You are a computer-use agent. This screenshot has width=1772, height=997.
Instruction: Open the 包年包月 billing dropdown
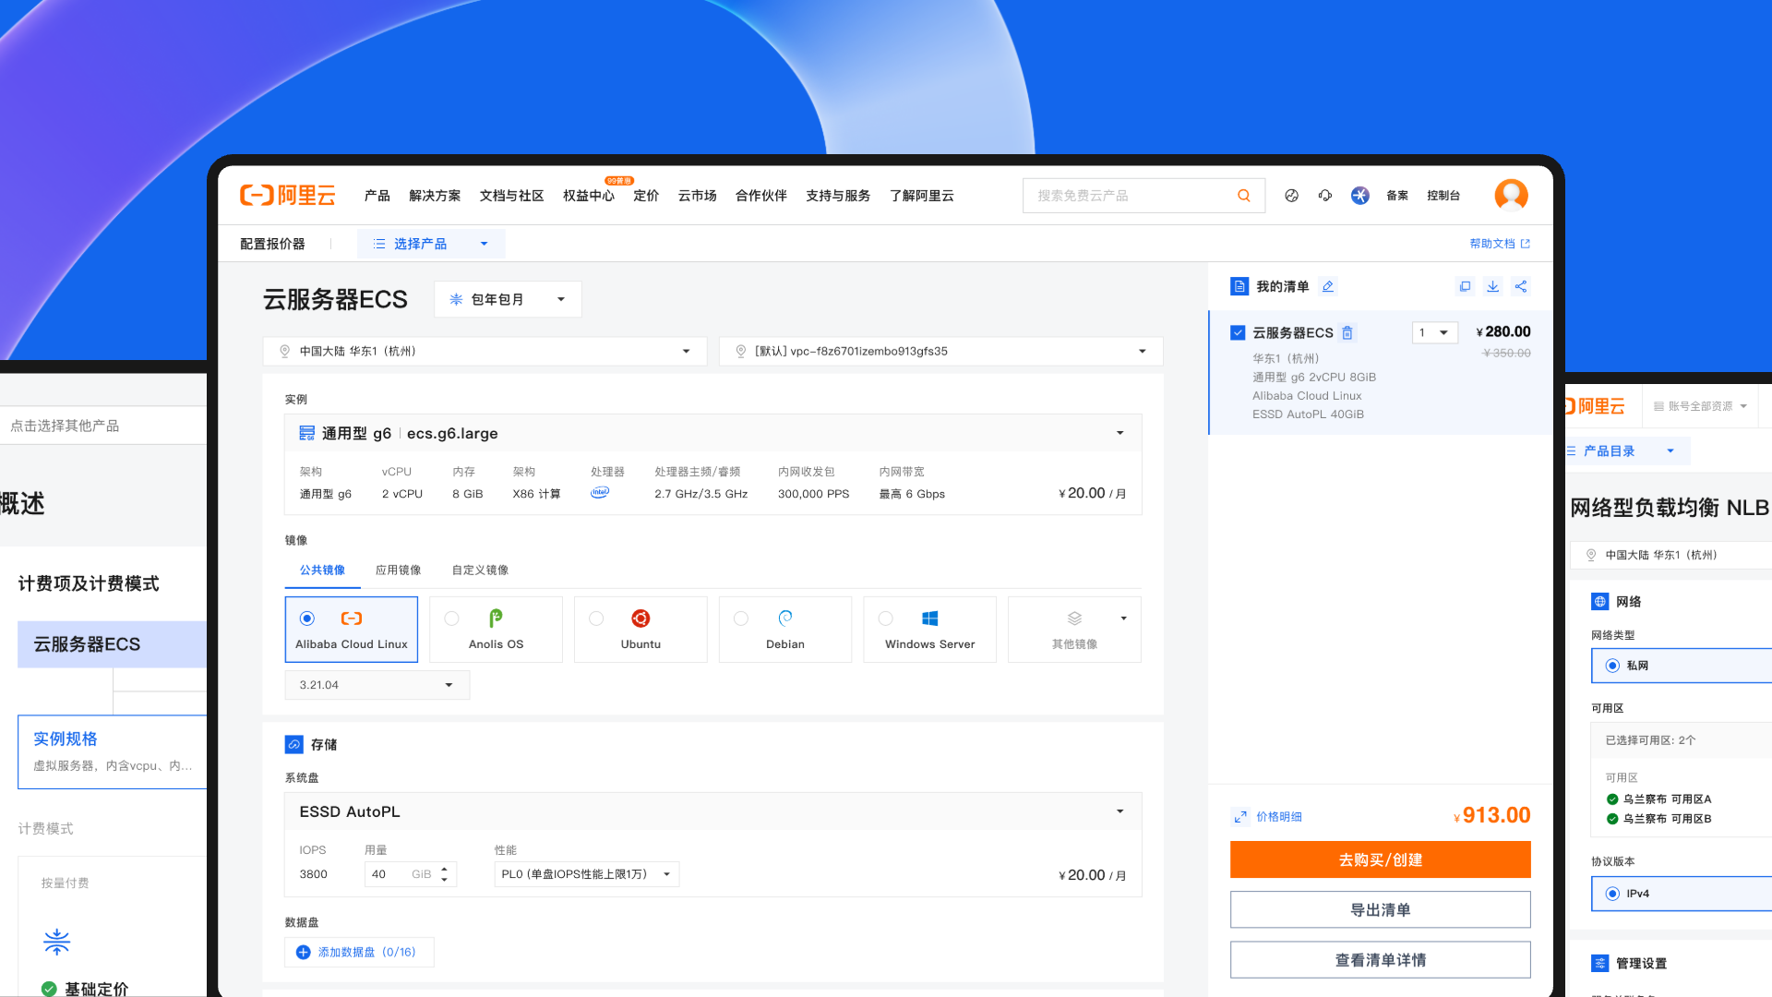(x=508, y=299)
